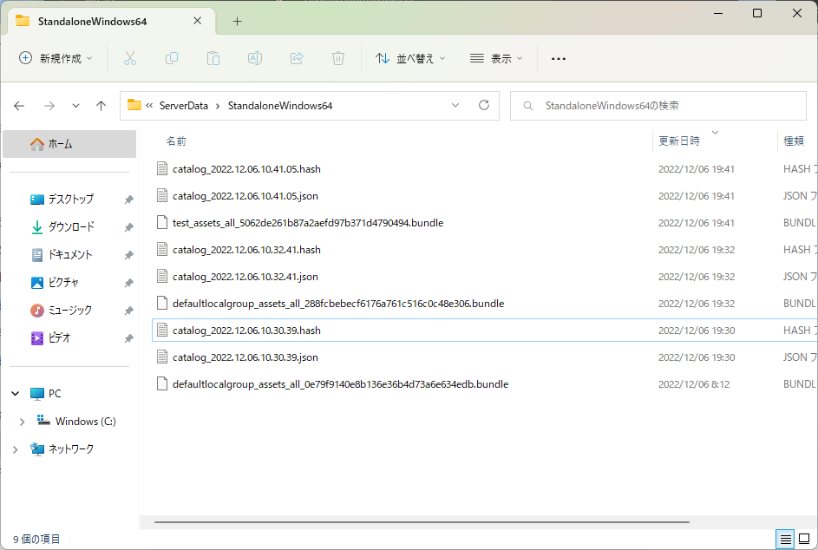Expand the address bar history dropdown
This screenshot has height=550, width=818.
455,106
